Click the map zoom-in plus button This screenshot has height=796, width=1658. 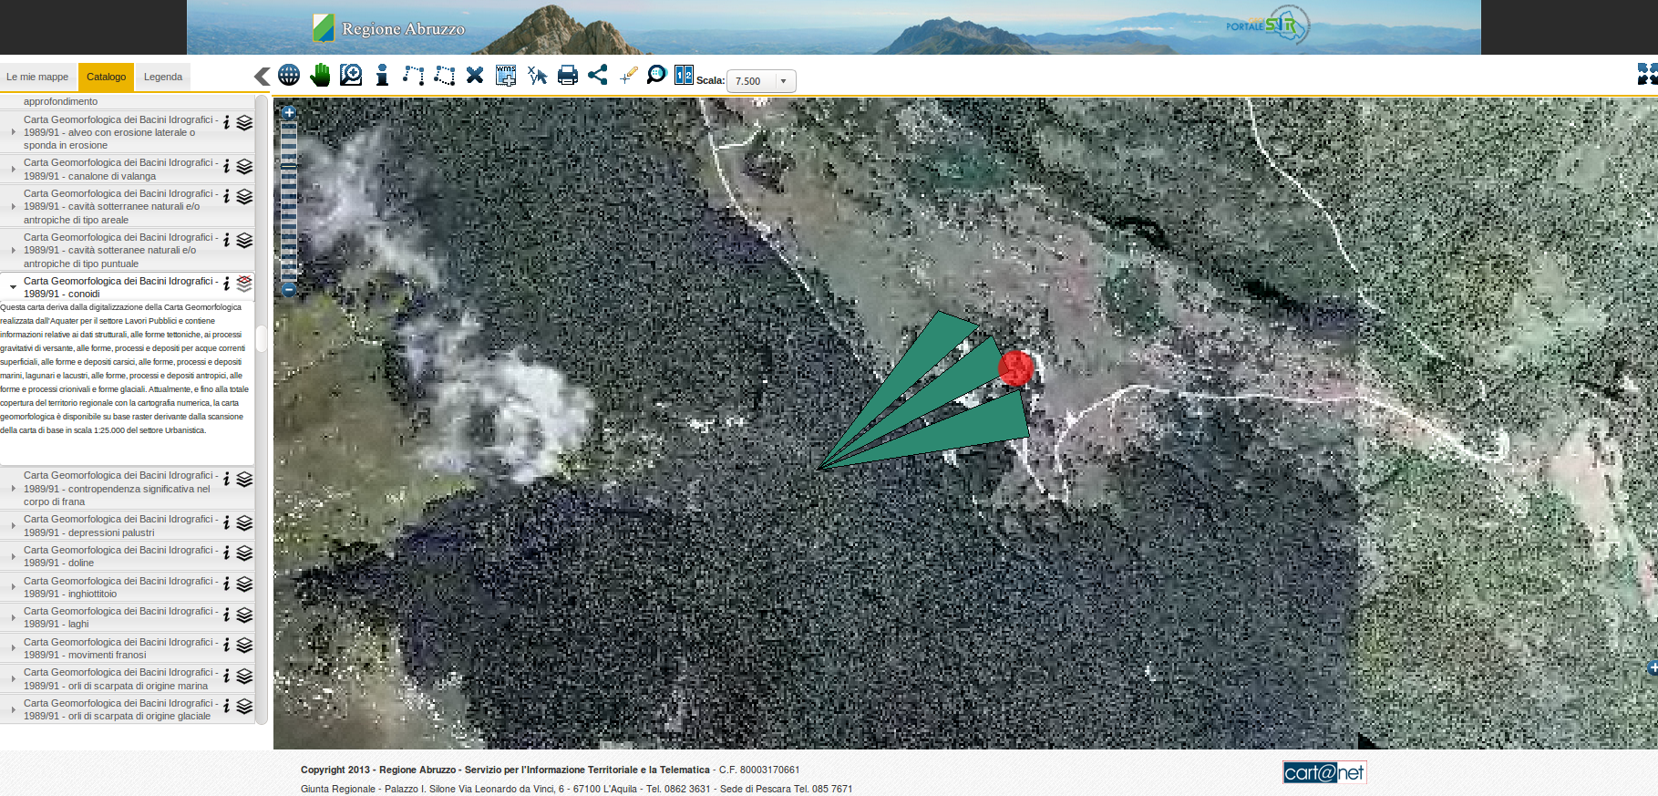pos(289,113)
